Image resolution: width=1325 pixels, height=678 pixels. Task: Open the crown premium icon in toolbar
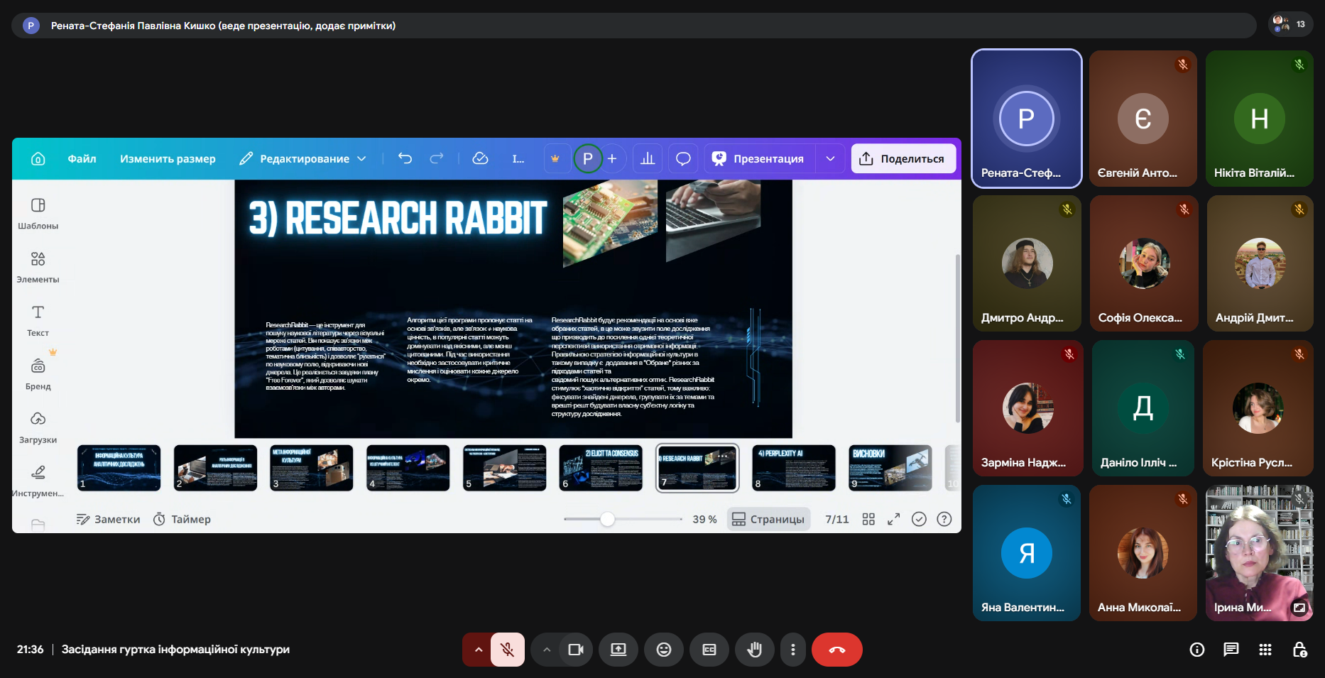[555, 158]
